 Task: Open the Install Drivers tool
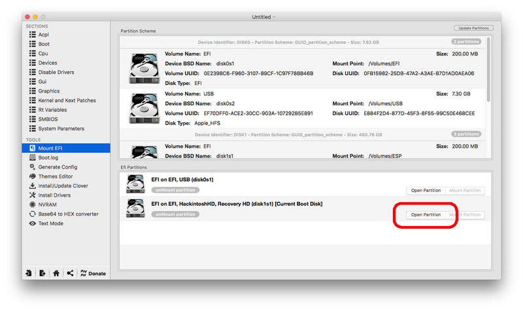[x=54, y=195]
